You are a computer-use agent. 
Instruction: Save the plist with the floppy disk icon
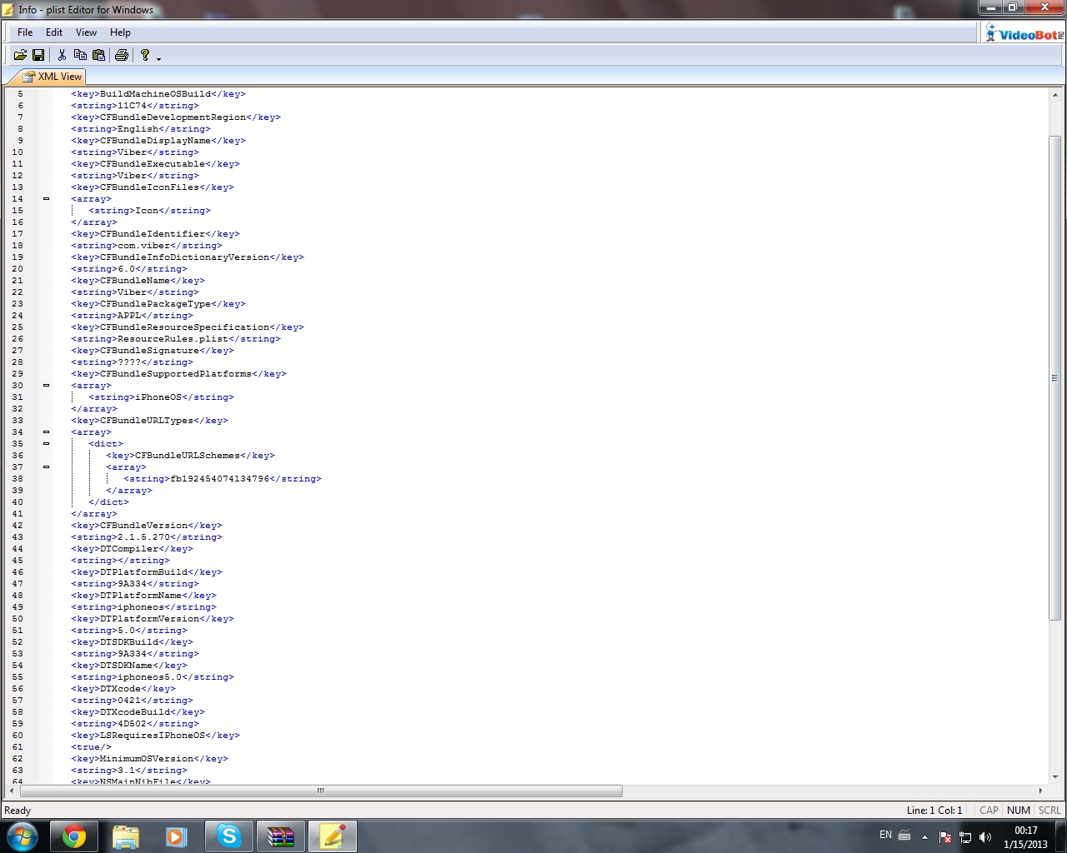click(x=38, y=55)
